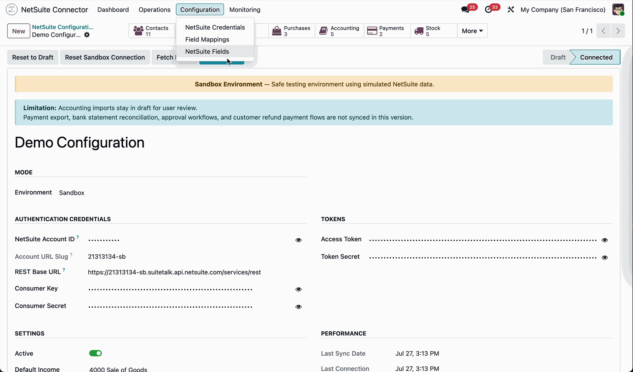
Task: Open the Accounting smart button with 5
Action: point(340,31)
